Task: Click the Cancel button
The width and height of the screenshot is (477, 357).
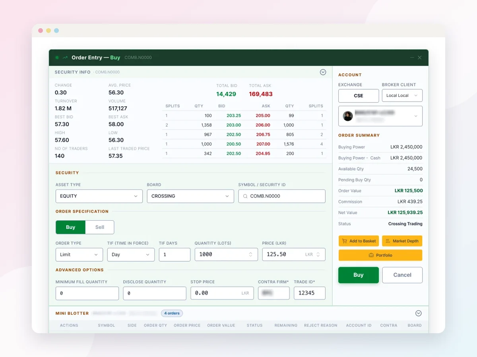Action: 402,275
